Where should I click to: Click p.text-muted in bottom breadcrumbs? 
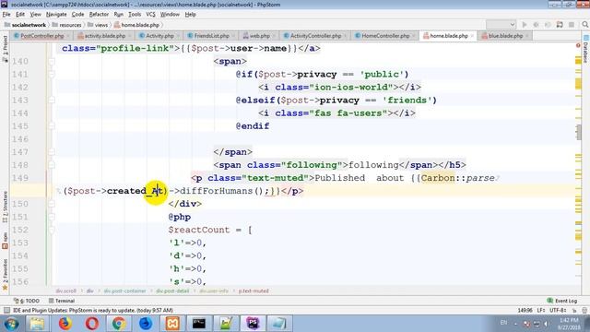tap(254, 291)
